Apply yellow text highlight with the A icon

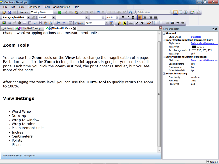[125, 23]
